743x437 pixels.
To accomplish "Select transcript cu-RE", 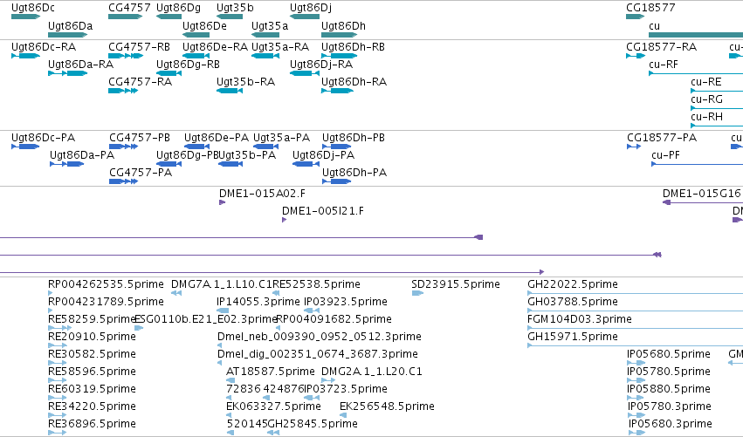I will point(717,91).
